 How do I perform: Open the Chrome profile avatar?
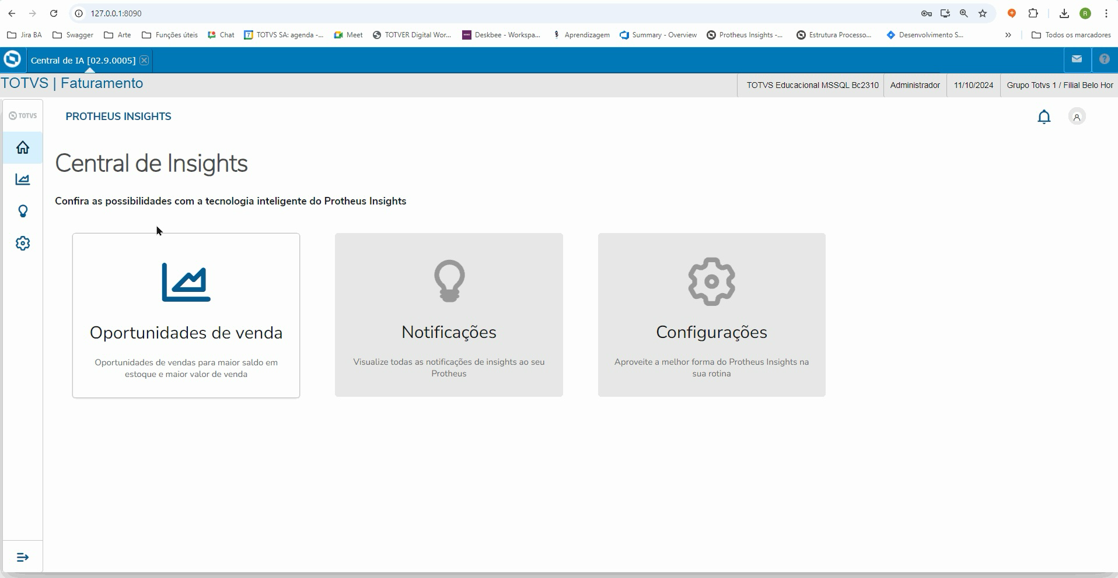(x=1085, y=13)
